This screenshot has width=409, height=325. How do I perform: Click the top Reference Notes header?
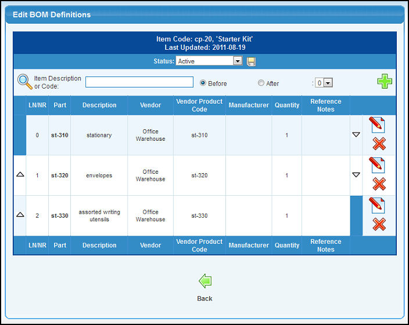pyautogui.click(x=326, y=105)
